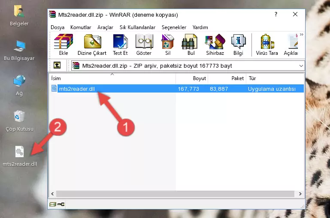
Task: Select mts2reader.dll desktop file
Action: [20, 156]
